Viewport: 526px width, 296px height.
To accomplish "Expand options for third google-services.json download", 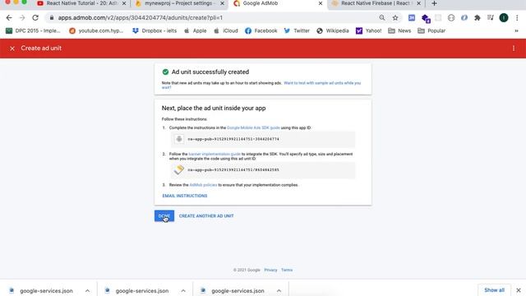I will (x=279, y=290).
